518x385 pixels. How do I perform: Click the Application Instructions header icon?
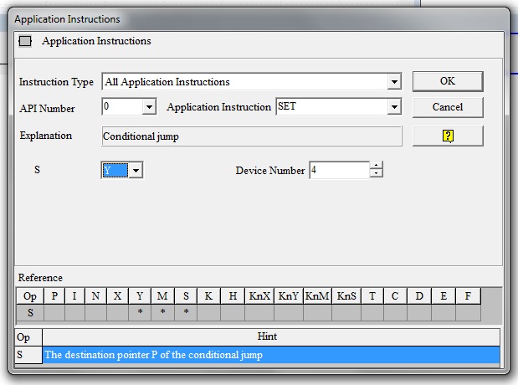click(25, 40)
